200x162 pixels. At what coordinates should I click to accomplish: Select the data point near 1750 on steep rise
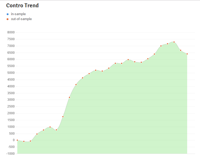pos(63,117)
